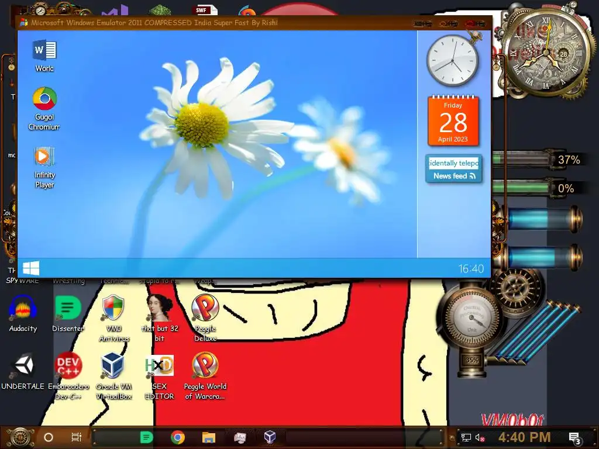Open Dissenter desktop shortcut

pos(68,314)
